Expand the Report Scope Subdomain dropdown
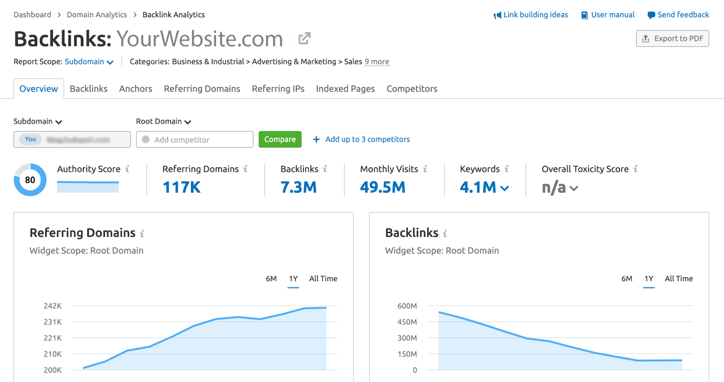The height and width of the screenshot is (382, 724). tap(89, 62)
